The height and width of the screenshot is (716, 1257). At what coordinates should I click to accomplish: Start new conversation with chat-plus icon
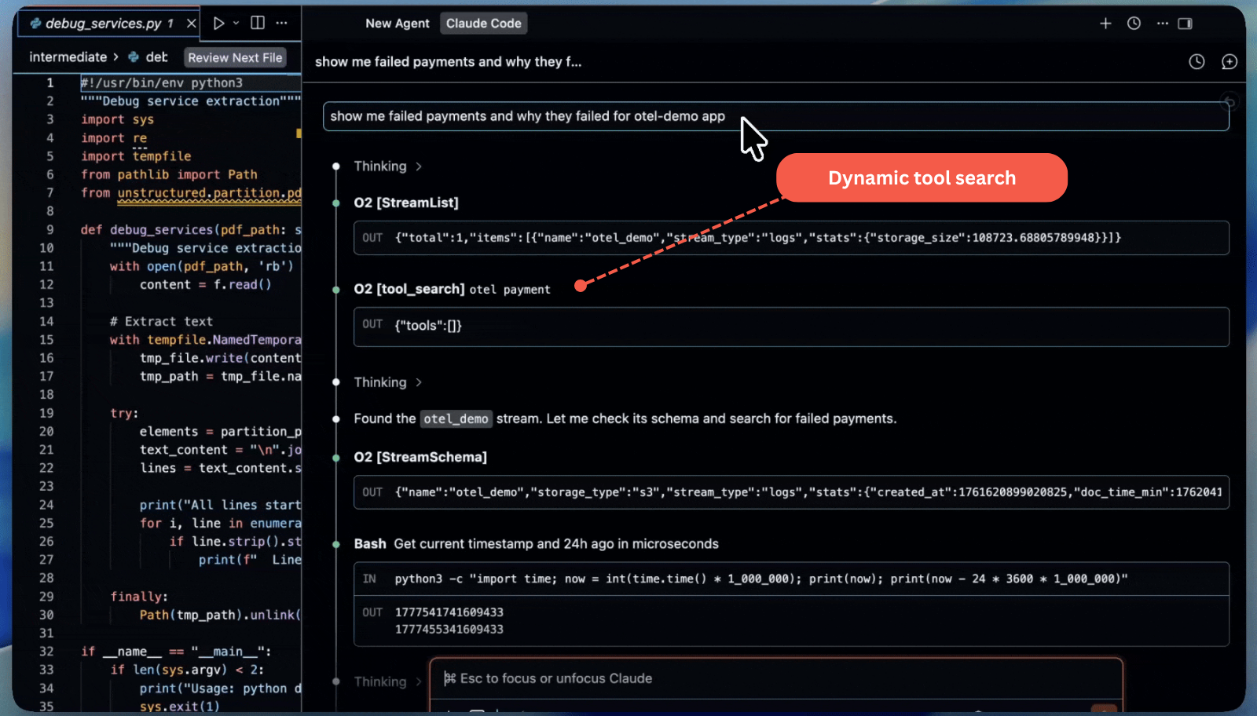pos(1230,61)
